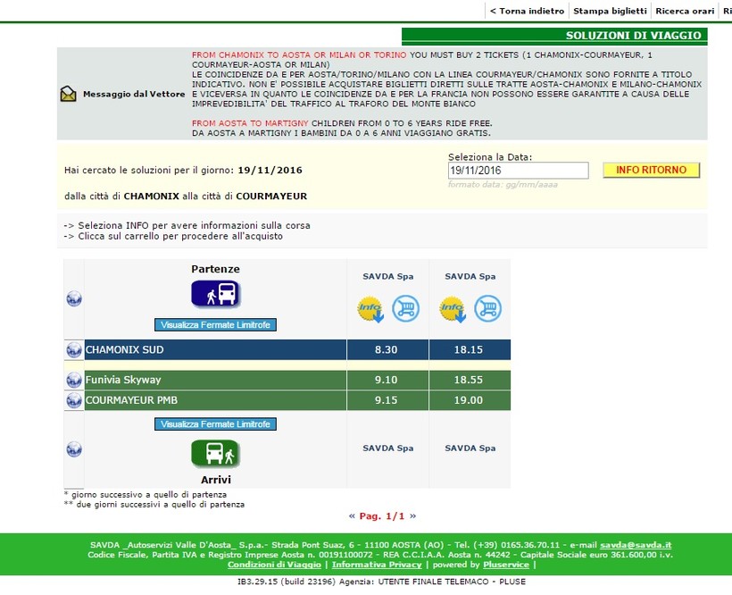Viewport: 732px width, 595px height.
Task: Open the Condizioni di Viaggio link
Action: (x=275, y=565)
